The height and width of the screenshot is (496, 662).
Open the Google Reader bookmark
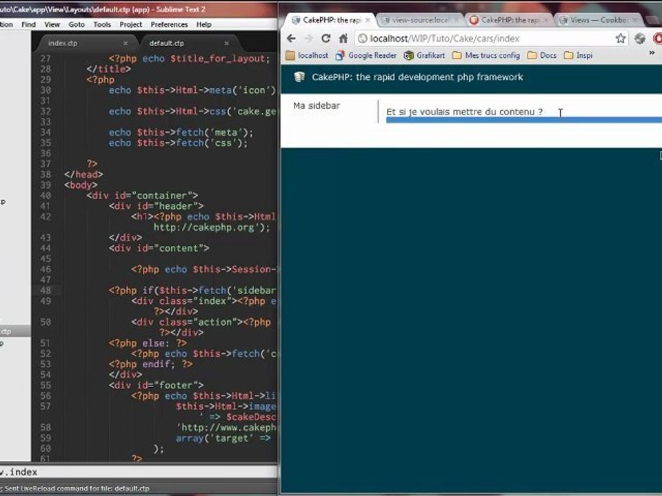366,55
